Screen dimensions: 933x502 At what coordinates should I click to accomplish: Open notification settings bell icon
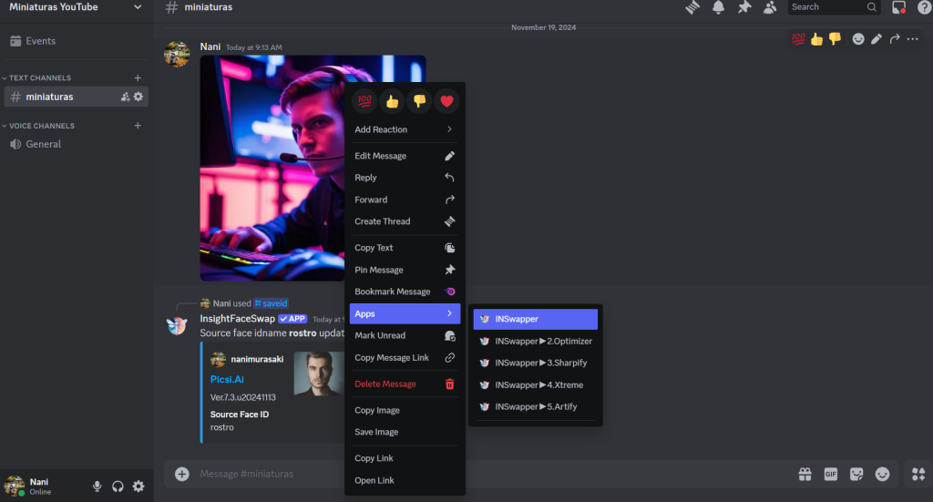[x=718, y=7]
